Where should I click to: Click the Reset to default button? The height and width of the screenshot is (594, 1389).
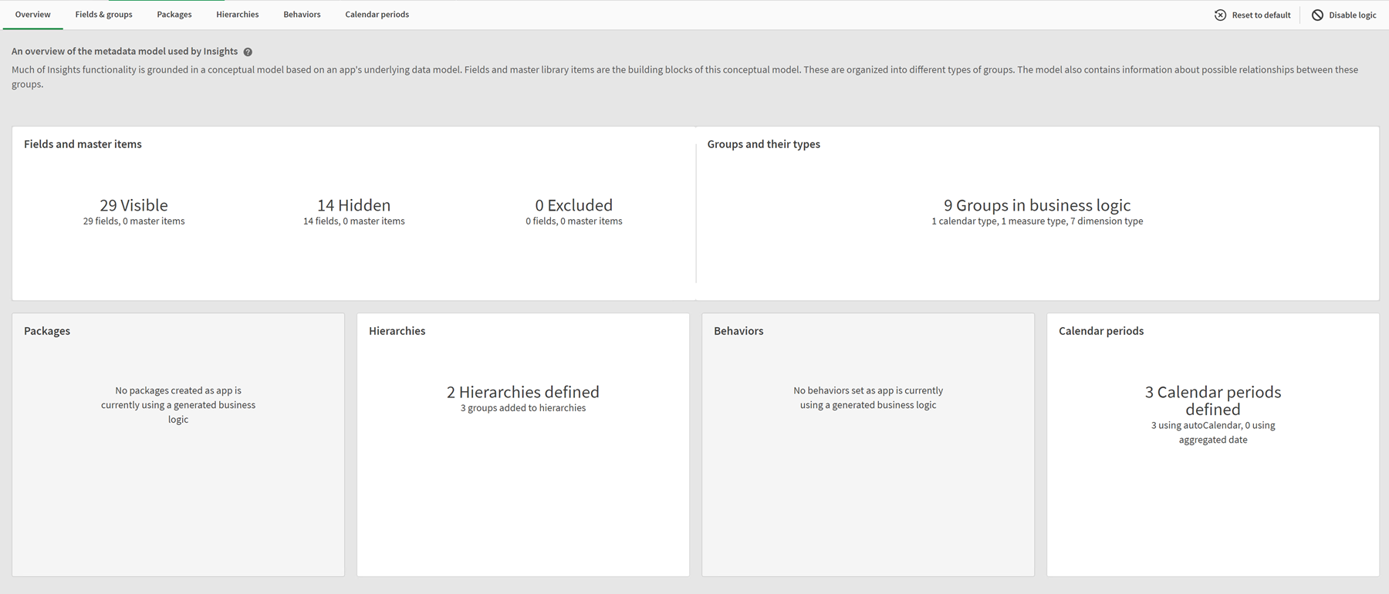[x=1252, y=15]
